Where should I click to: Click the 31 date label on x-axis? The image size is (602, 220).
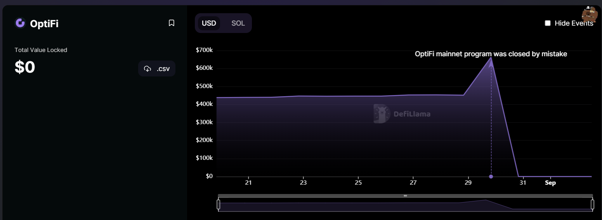tap(523, 183)
